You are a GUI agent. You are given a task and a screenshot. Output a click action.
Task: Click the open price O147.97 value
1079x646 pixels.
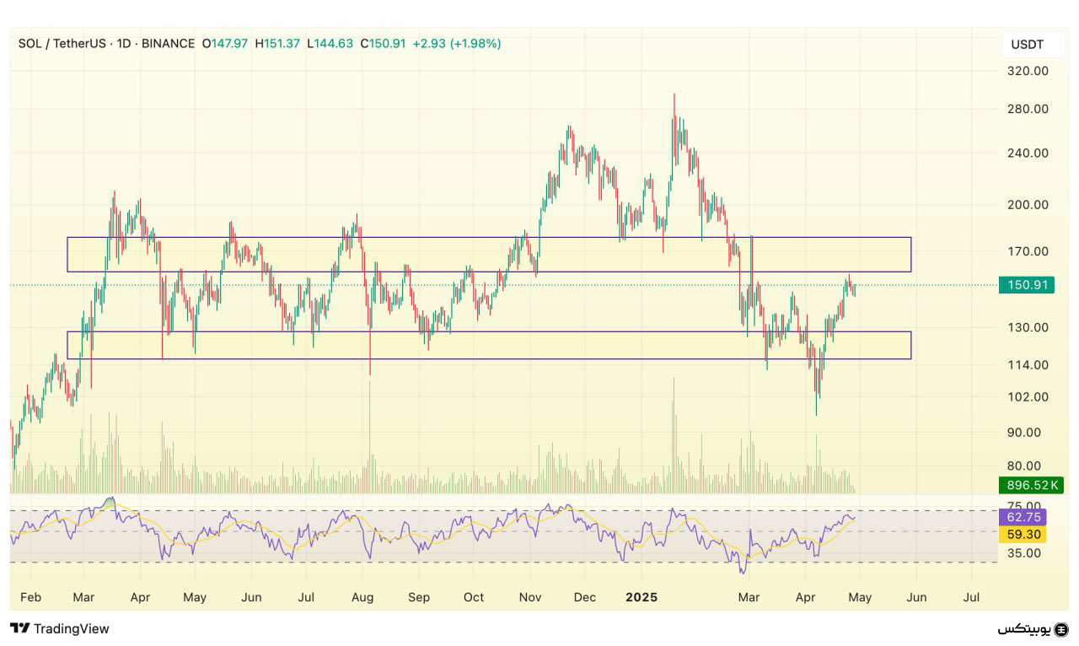(225, 43)
